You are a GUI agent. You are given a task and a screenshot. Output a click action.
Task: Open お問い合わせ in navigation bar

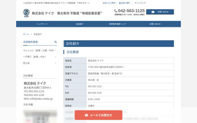[155, 24]
